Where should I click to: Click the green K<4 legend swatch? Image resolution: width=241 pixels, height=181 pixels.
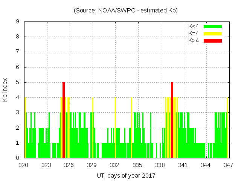click(213, 26)
